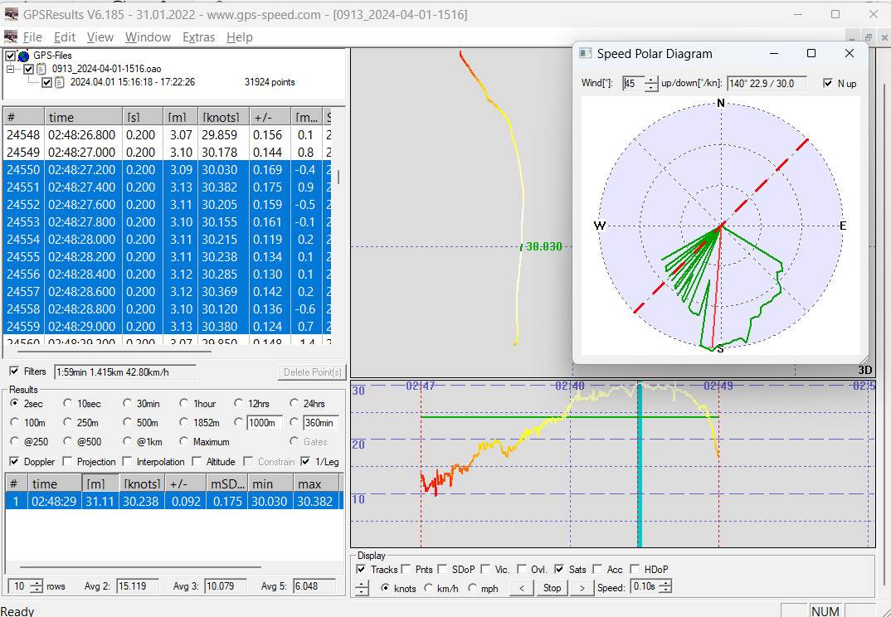The width and height of the screenshot is (891, 617).
Task: Collapse the 0913_2024-04-01-1516.oao tree node
Action: (x=12, y=69)
